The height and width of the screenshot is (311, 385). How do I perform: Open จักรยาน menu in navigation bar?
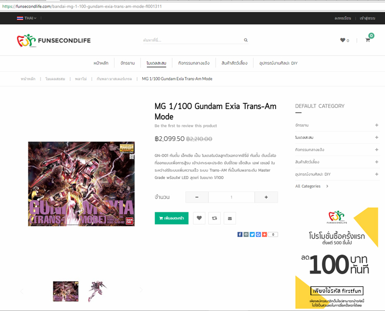[x=127, y=63]
